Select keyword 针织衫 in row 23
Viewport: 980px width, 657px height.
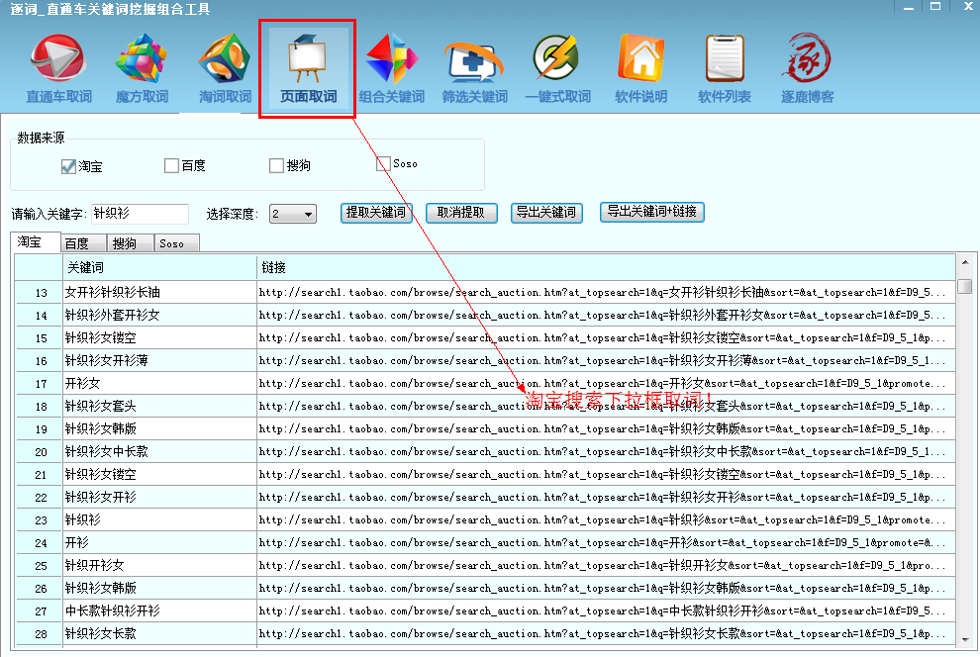pyautogui.click(x=160, y=520)
